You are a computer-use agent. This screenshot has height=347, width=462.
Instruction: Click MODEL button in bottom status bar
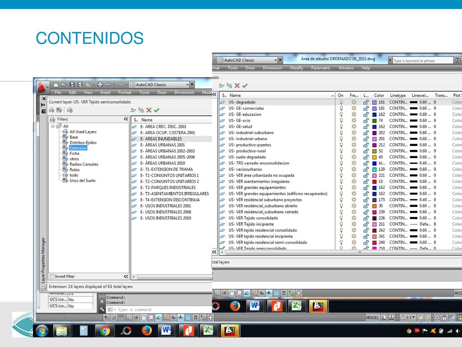point(372,318)
